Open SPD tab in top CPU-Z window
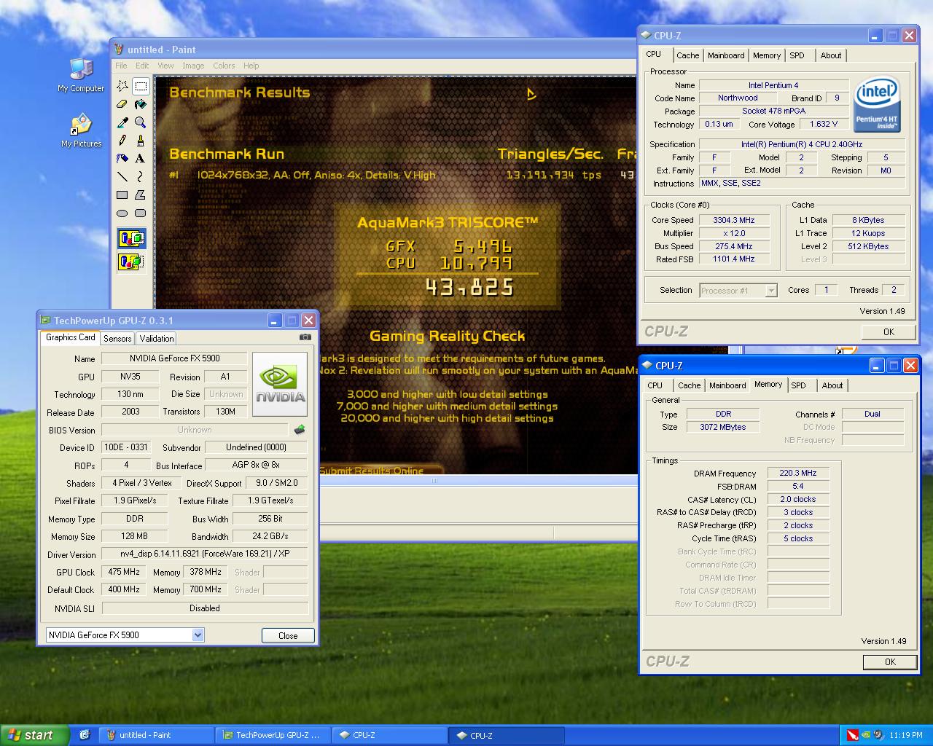This screenshot has height=746, width=933. [x=797, y=55]
